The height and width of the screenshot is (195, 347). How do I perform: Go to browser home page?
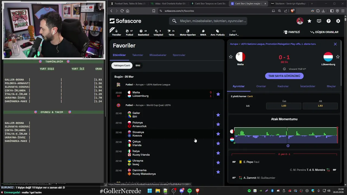tap(128, 11)
